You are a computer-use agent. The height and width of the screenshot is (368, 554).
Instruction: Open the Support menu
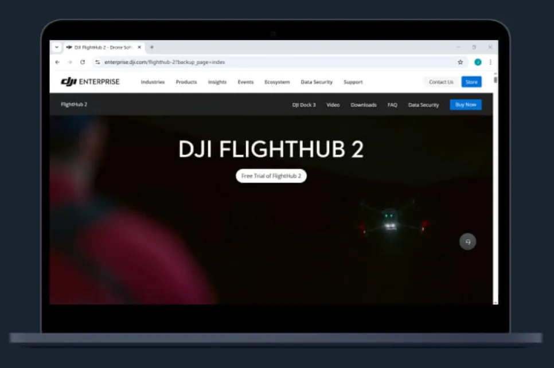(353, 82)
